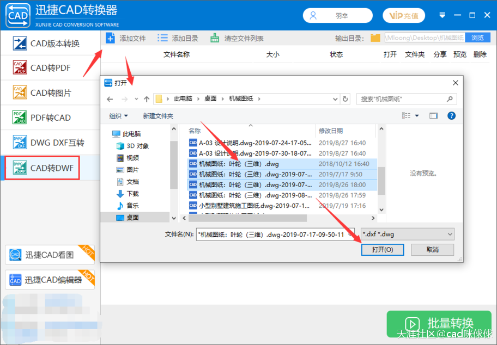The image size is (497, 345).
Task: Click the back arrow in Open dialog
Action: tap(110, 99)
